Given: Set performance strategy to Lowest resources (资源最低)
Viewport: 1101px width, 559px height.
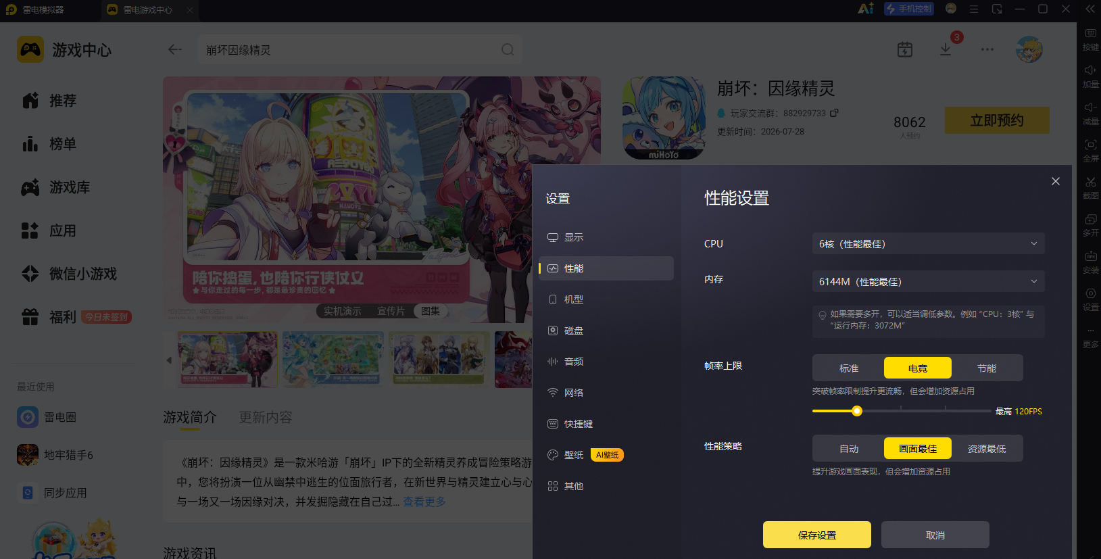Looking at the screenshot, I should [x=987, y=449].
